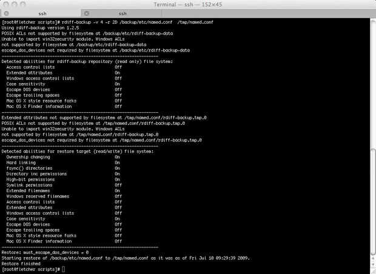Click the zoom window button in the title bar
This screenshot has width=376, height=274.
22,4
